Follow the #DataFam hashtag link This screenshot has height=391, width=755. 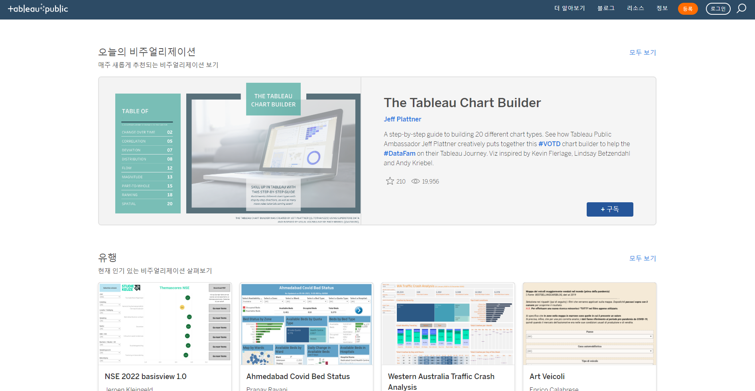[400, 153]
